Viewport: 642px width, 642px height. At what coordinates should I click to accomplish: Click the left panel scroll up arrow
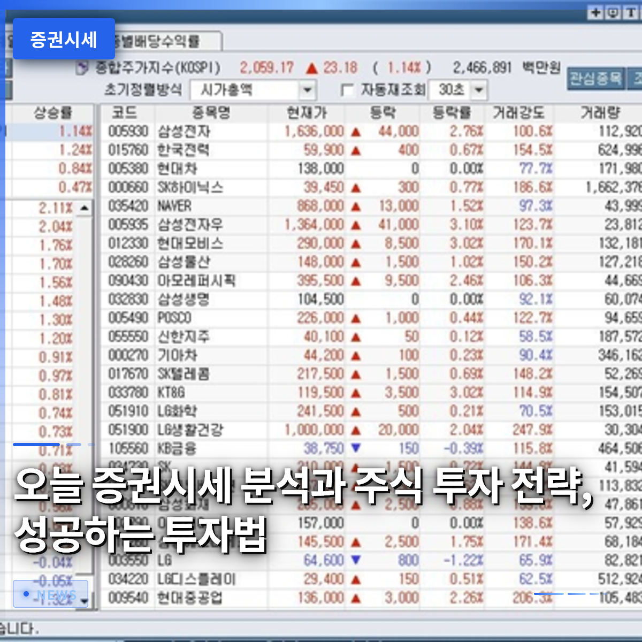[85, 208]
